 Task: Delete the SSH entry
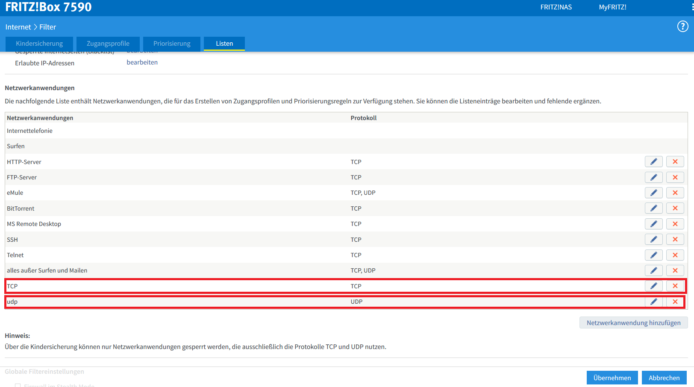pos(675,239)
